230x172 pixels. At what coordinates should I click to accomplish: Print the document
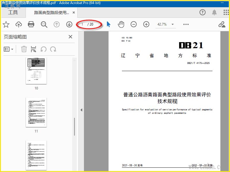[31, 24]
